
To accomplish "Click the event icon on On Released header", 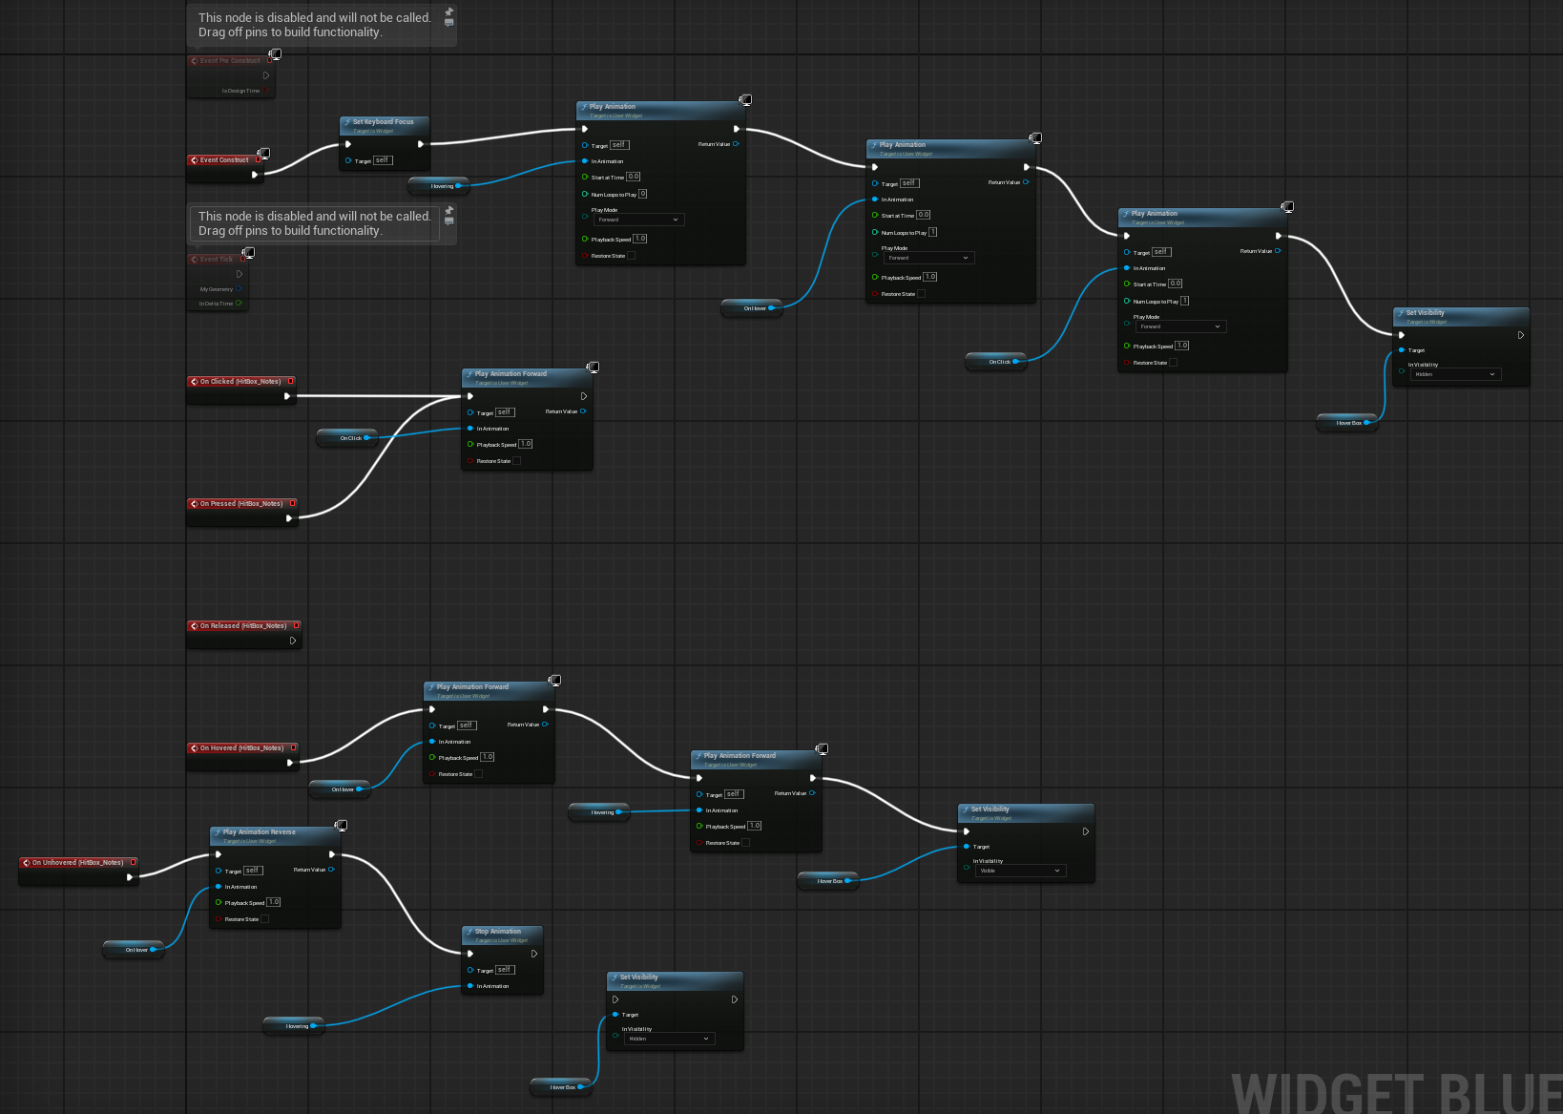I will 195,626.
